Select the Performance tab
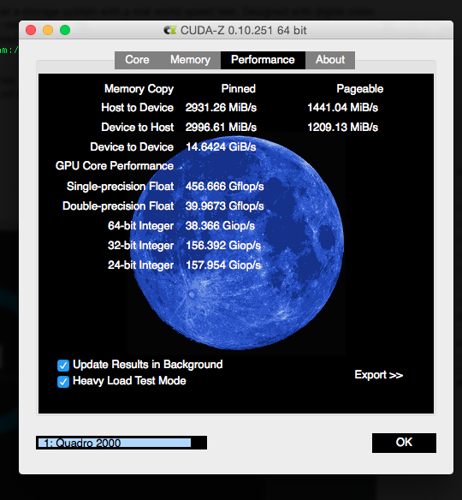This screenshot has height=500, width=462. click(x=263, y=60)
